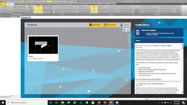Click the Select by Layer command

pos(164,9)
